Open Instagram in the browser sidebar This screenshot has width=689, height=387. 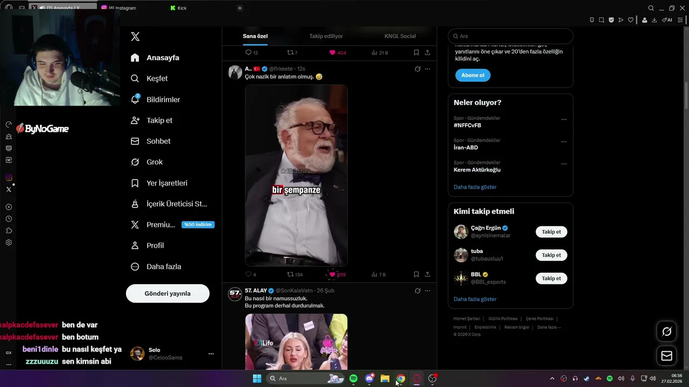(x=9, y=177)
